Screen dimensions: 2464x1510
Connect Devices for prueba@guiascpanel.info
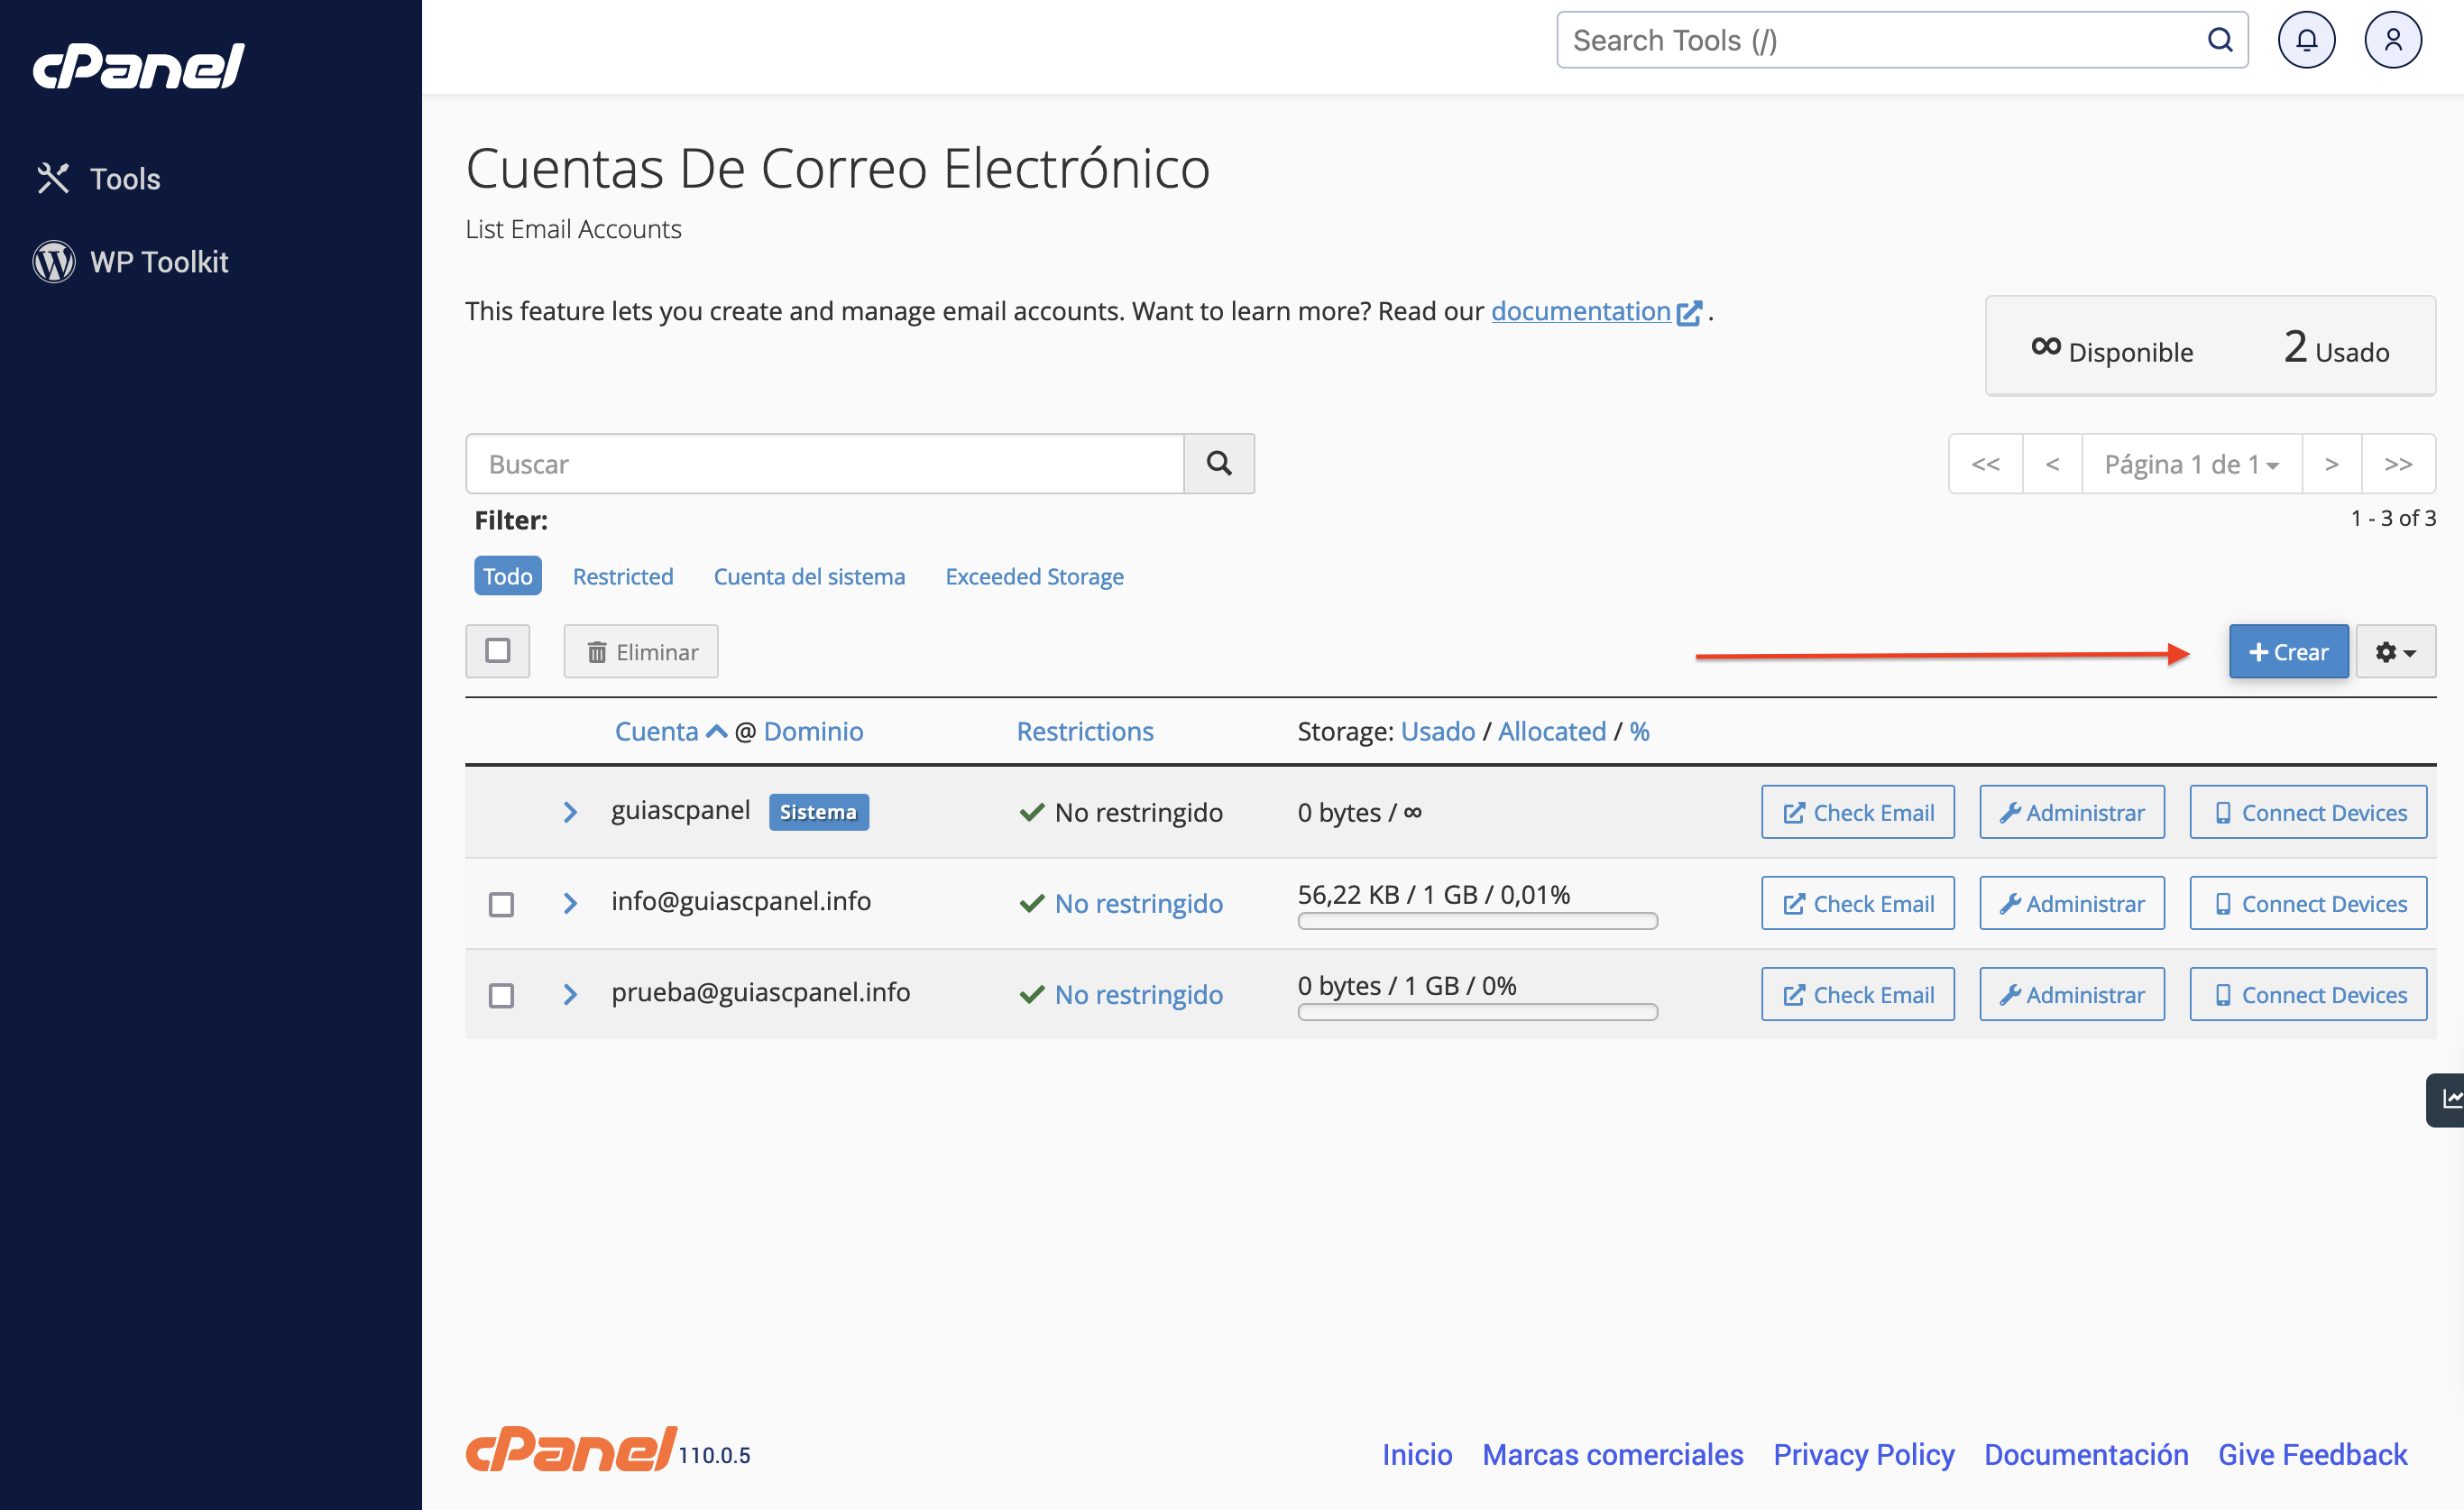[x=2308, y=994]
